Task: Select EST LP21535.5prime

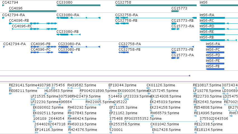Action: click(x=44, y=96)
